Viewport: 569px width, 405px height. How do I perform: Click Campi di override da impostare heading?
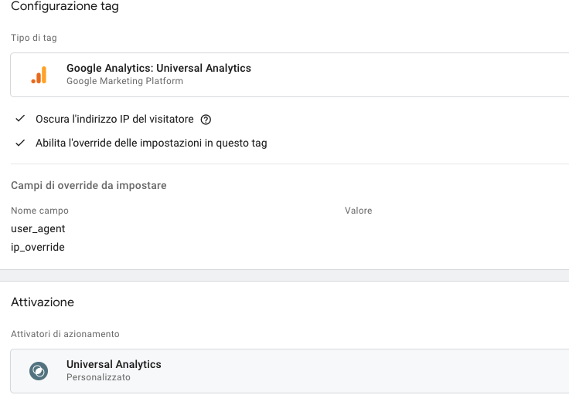(x=89, y=185)
